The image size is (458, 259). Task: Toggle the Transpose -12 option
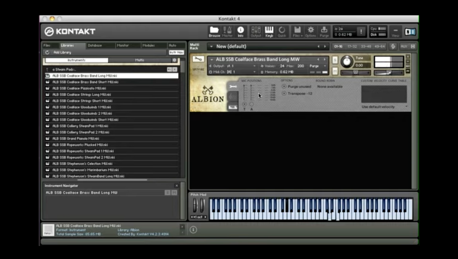pyautogui.click(x=284, y=94)
